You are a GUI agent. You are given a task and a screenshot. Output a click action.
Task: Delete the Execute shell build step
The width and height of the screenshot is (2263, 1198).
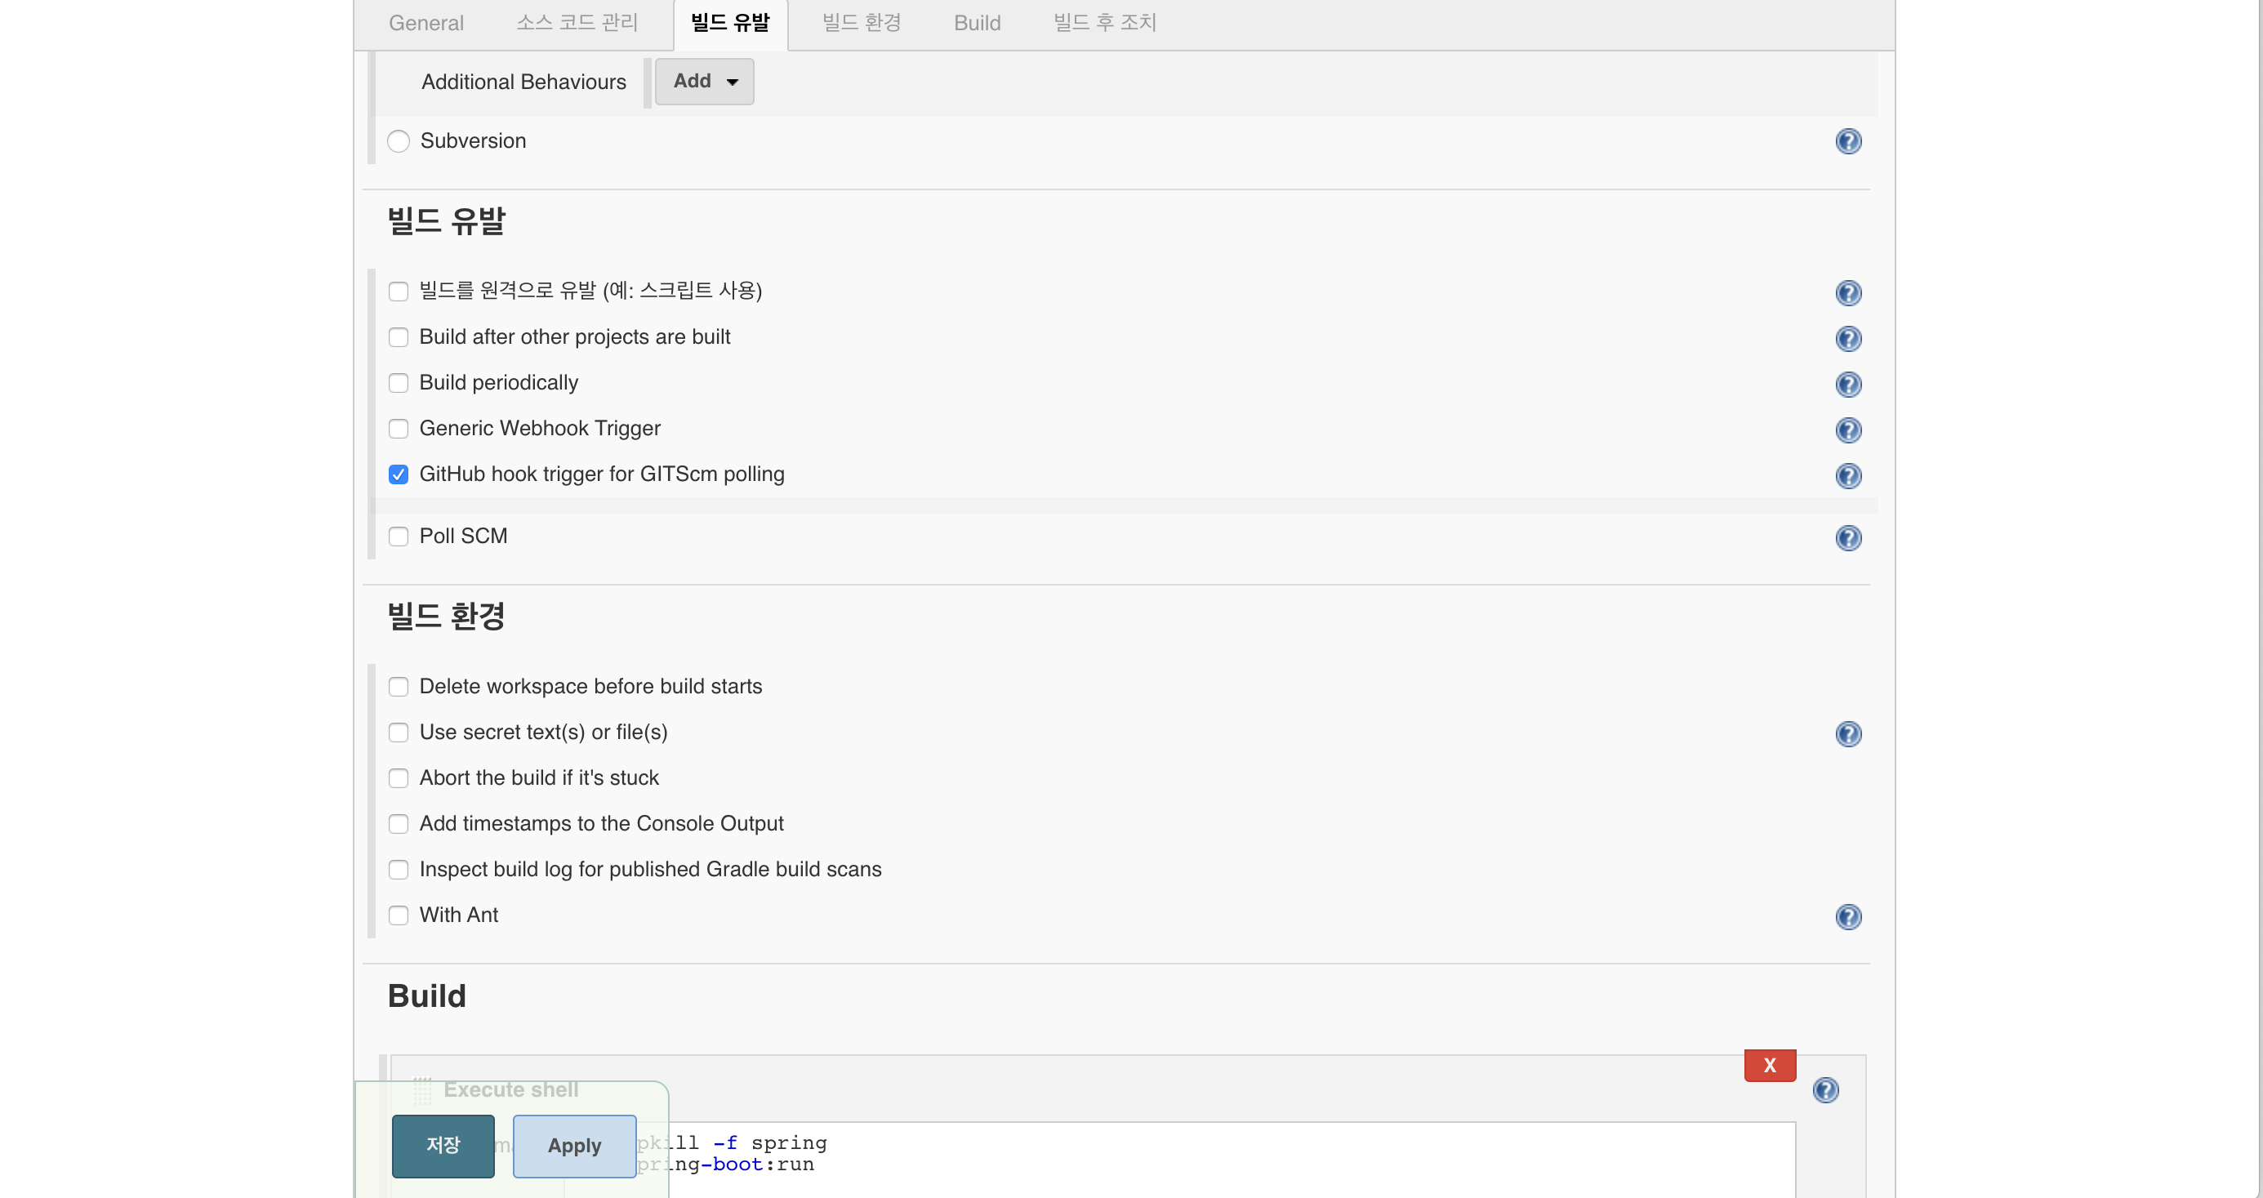(1769, 1065)
